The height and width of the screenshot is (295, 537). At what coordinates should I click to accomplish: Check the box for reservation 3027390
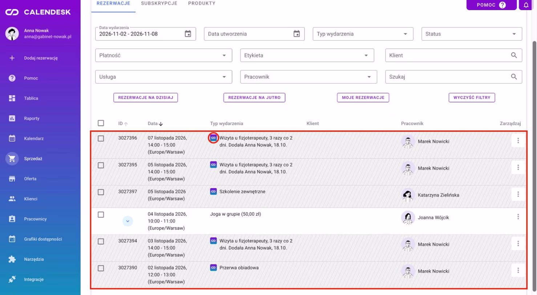(x=101, y=268)
